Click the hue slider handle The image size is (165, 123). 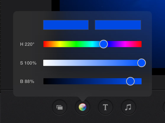[x=103, y=44]
